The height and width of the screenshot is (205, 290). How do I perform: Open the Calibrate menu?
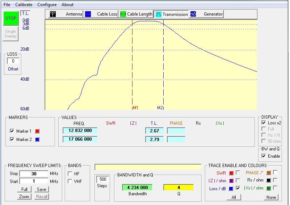24,5
